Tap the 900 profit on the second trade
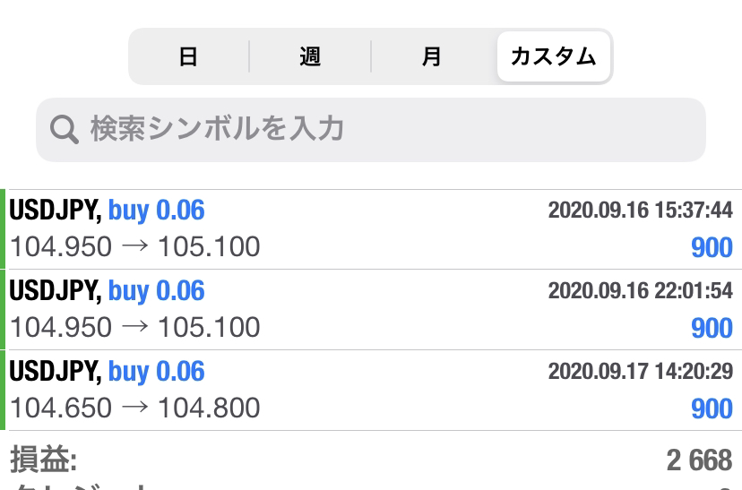742x490 pixels. [712, 328]
